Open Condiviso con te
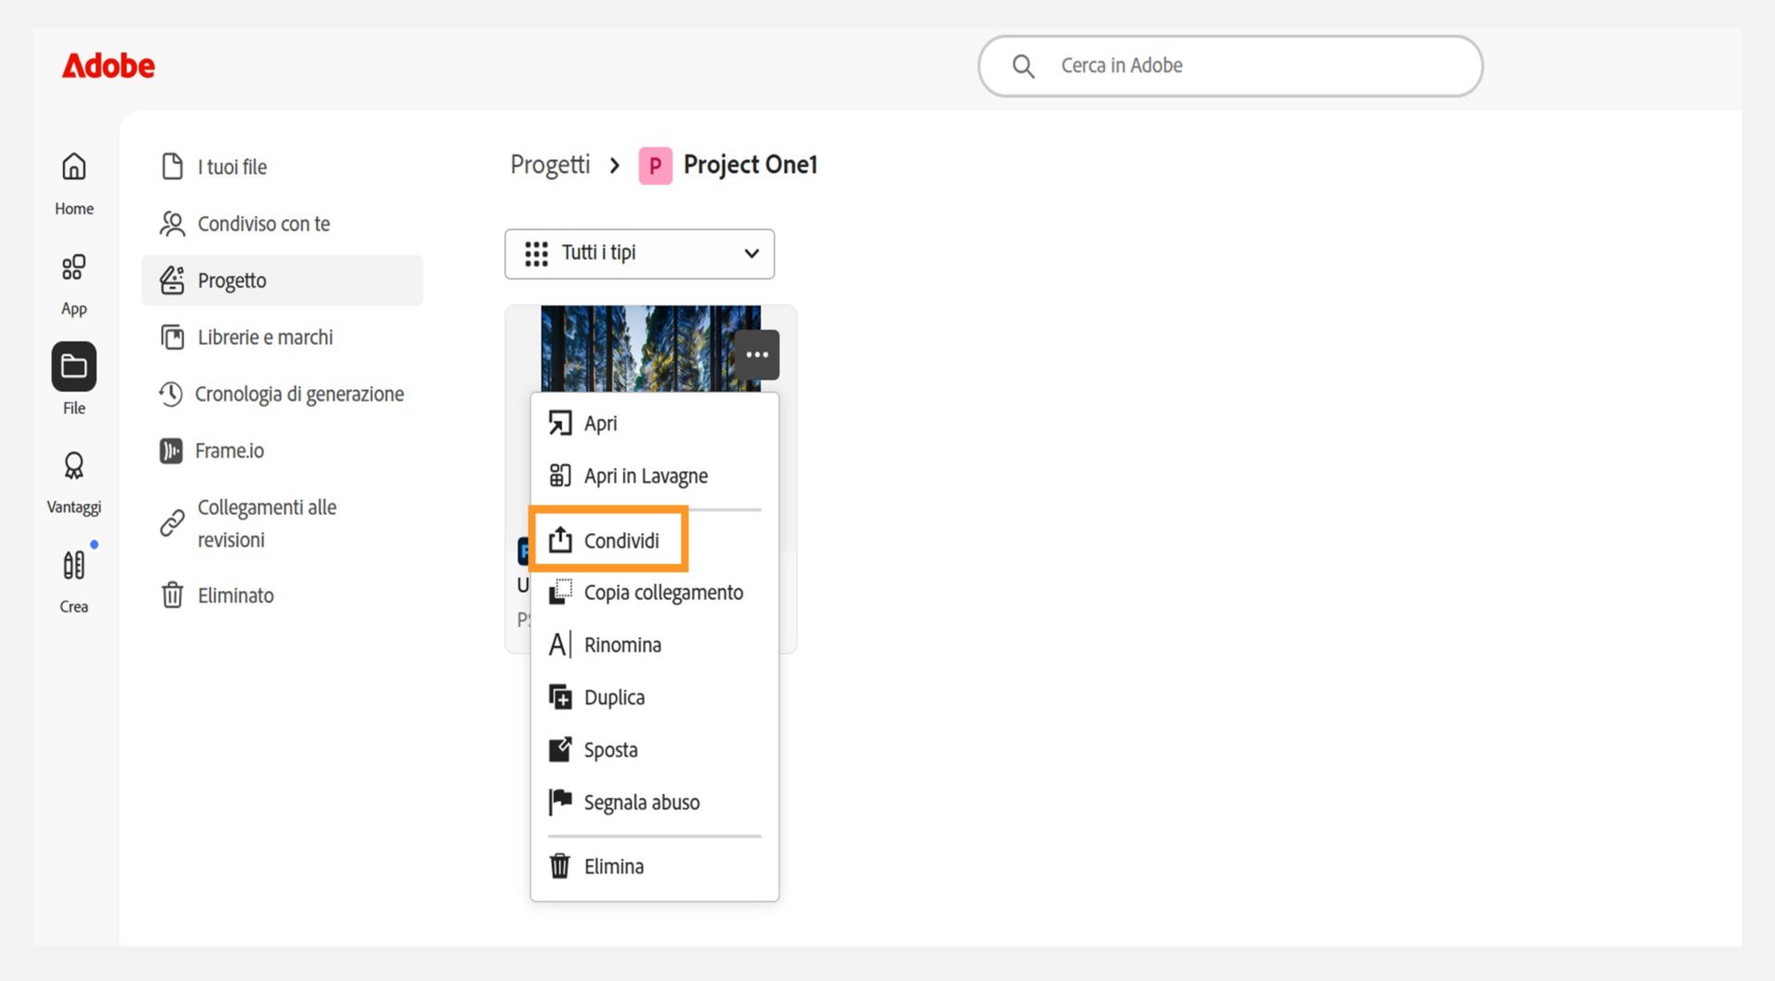Image resolution: width=1775 pixels, height=981 pixels. click(x=282, y=224)
